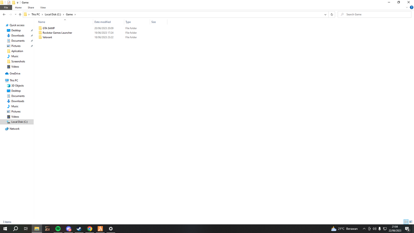Viewport: 414px width, 233px height.
Task: Show hidden system tray icons
Action: [x=364, y=229]
